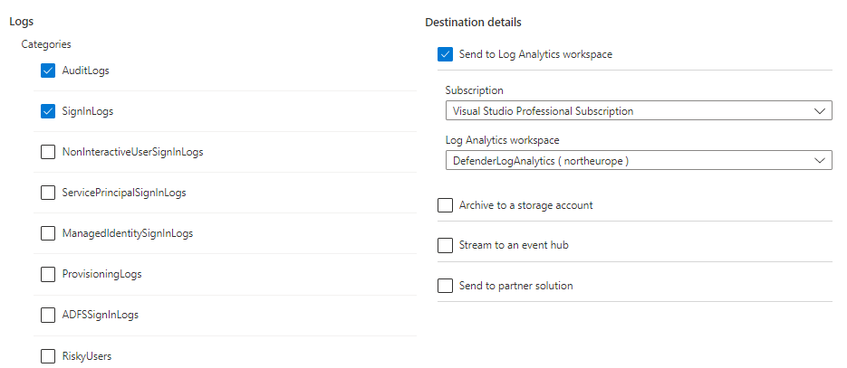Turn on the RiskyUsers checkbox
The height and width of the screenshot is (368, 847).
coord(48,356)
